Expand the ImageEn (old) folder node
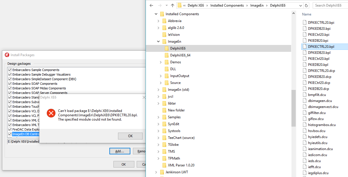The height and width of the screenshot is (177, 348). (x=158, y=90)
